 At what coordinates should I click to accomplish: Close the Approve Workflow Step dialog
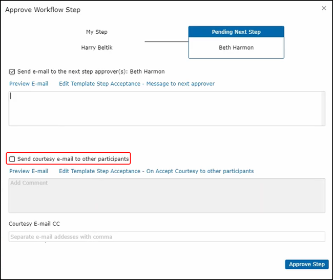tap(324, 8)
